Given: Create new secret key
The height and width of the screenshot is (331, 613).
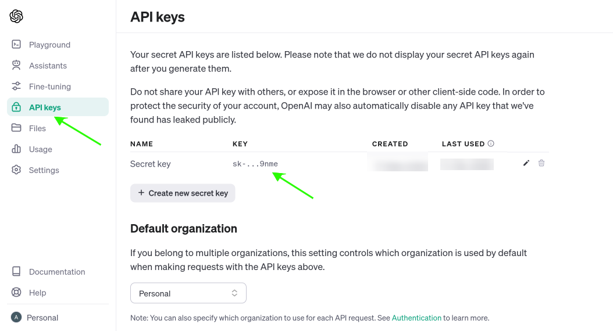Looking at the screenshot, I should [x=183, y=193].
